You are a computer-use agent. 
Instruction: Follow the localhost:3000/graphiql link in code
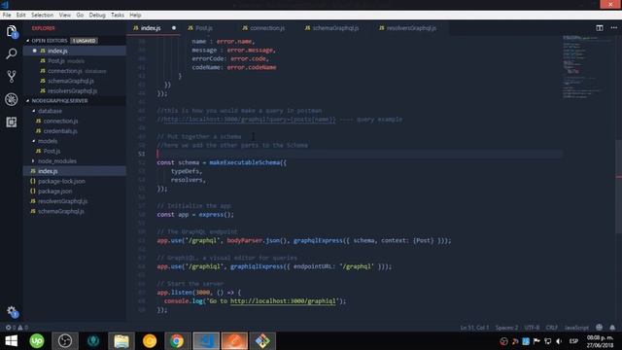point(283,300)
